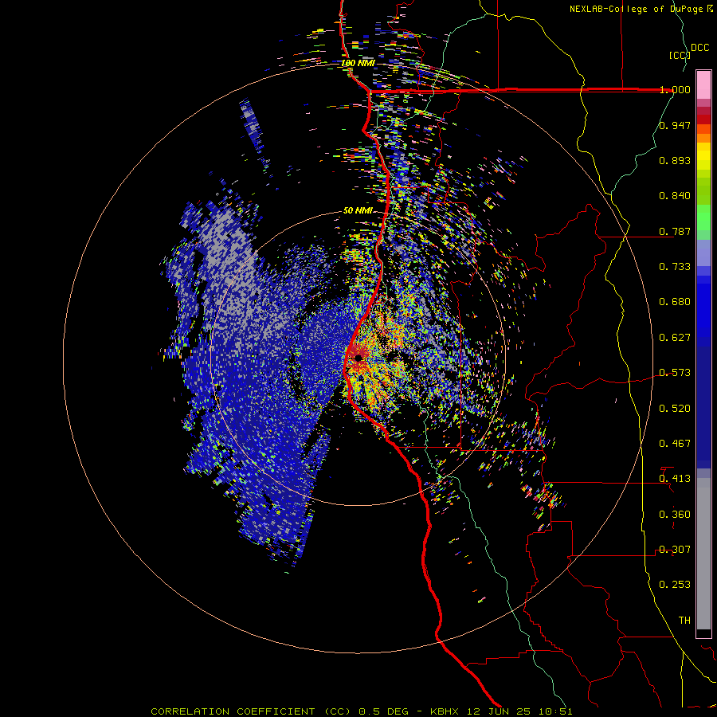The image size is (717, 717).
Task: Click the 0.253 color scale value
Action: (675, 585)
